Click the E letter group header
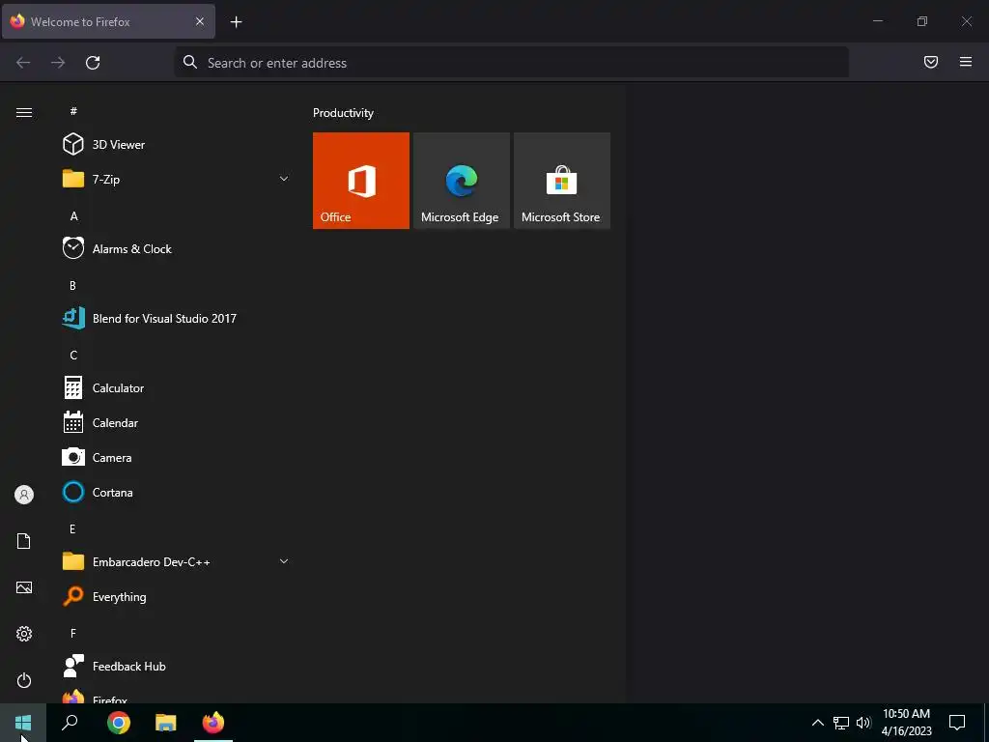 tap(72, 528)
